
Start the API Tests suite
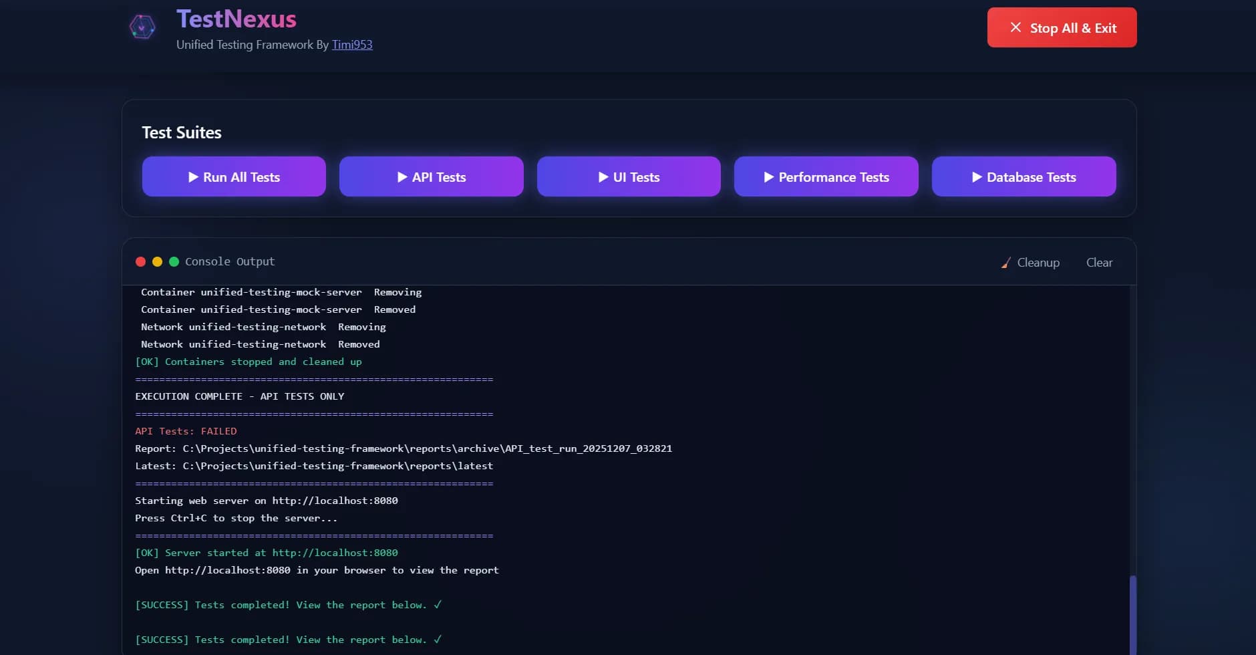point(431,177)
